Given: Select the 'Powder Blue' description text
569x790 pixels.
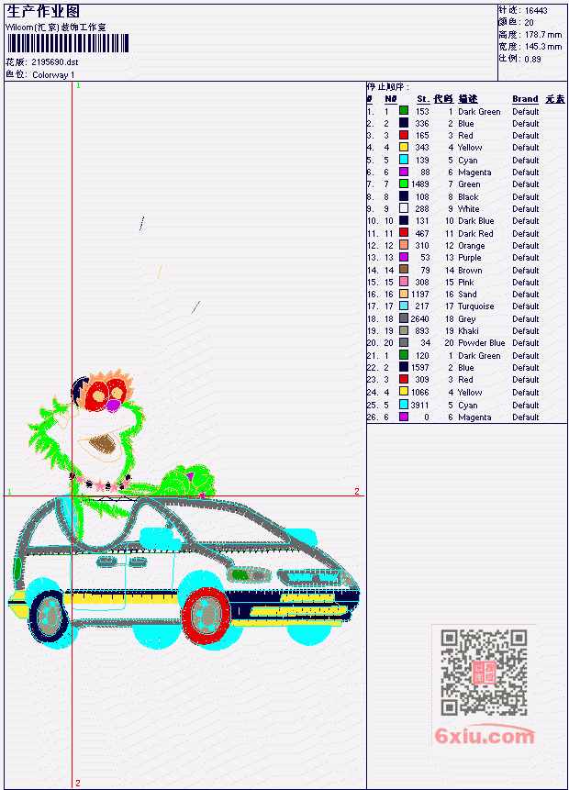Looking at the screenshot, I should pos(481,343).
